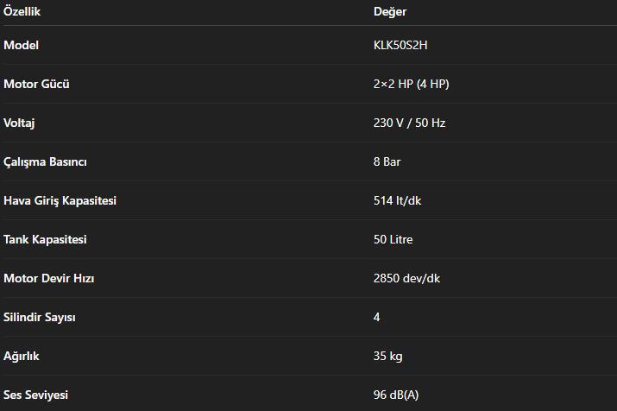Select the Ses Seviyesi label
Viewport: 617px width, 411px height.
coord(35,395)
